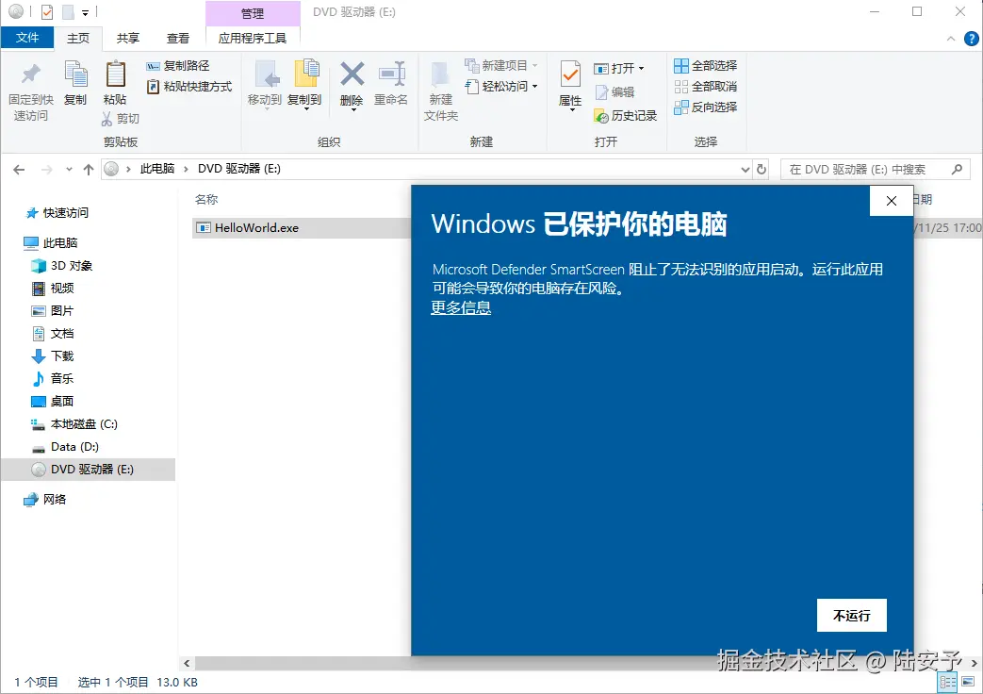Click the Forward navigation arrow

[x=46, y=170]
